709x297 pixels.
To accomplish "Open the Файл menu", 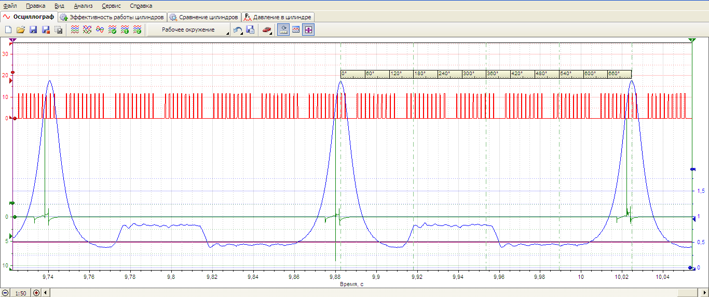I will 10,6.
